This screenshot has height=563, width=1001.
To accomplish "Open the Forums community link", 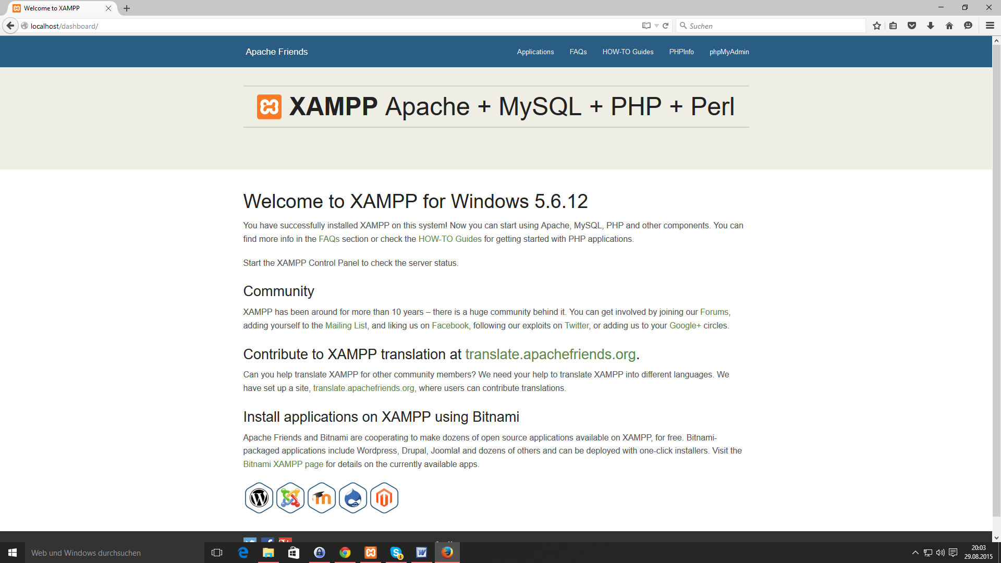I will (714, 312).
